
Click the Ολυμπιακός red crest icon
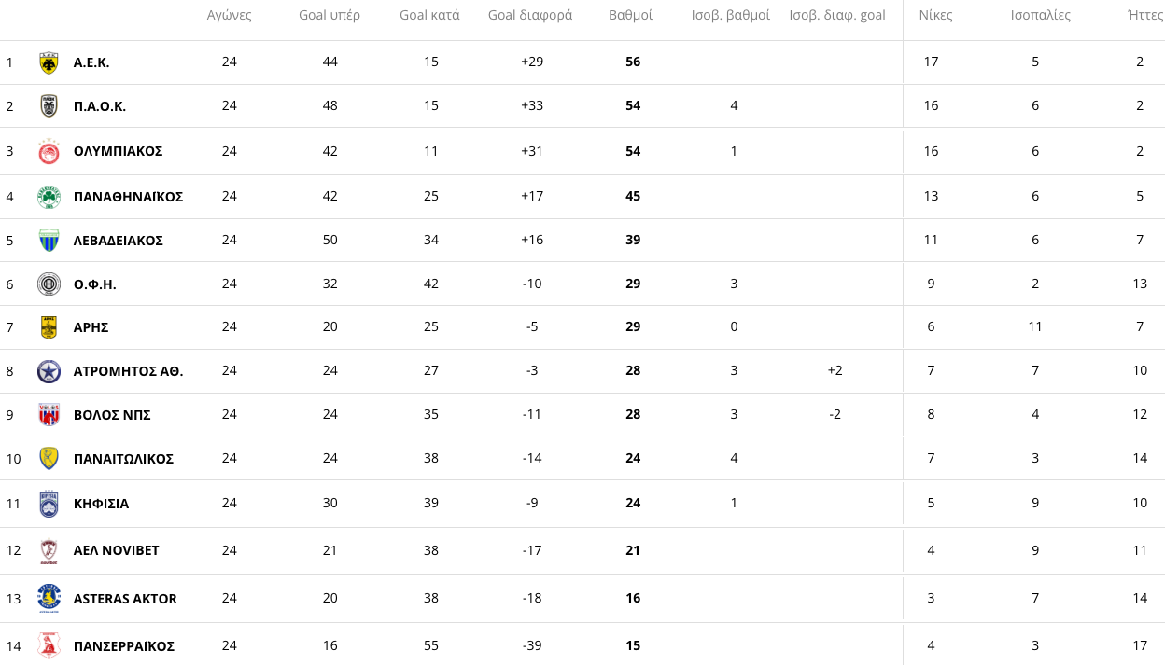[49, 151]
